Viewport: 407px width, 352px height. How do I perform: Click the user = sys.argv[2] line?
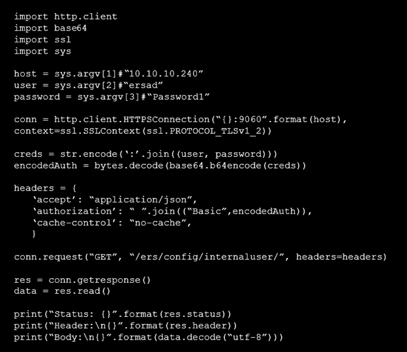tap(89, 86)
